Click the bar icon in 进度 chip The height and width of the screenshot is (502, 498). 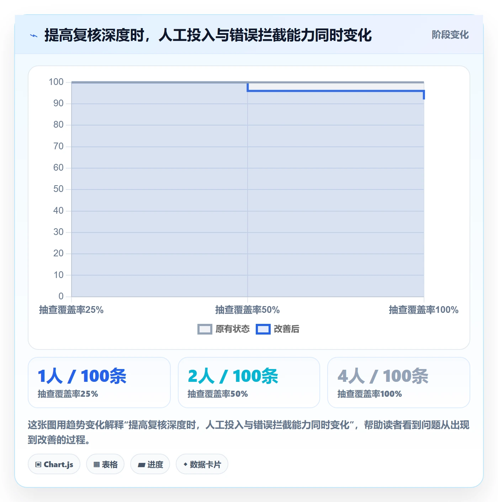click(x=141, y=465)
